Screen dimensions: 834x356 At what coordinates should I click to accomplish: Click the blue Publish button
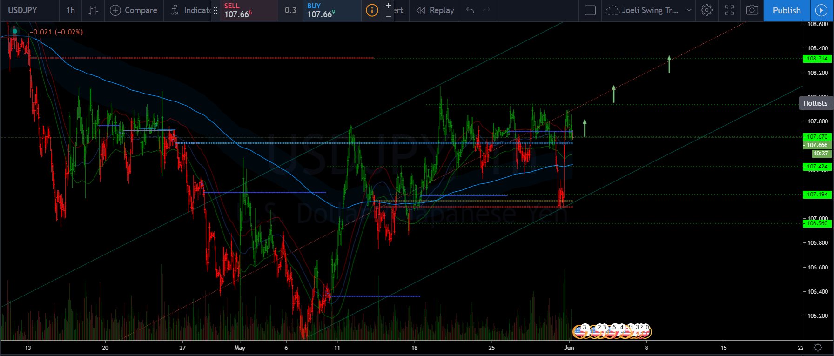(x=787, y=10)
